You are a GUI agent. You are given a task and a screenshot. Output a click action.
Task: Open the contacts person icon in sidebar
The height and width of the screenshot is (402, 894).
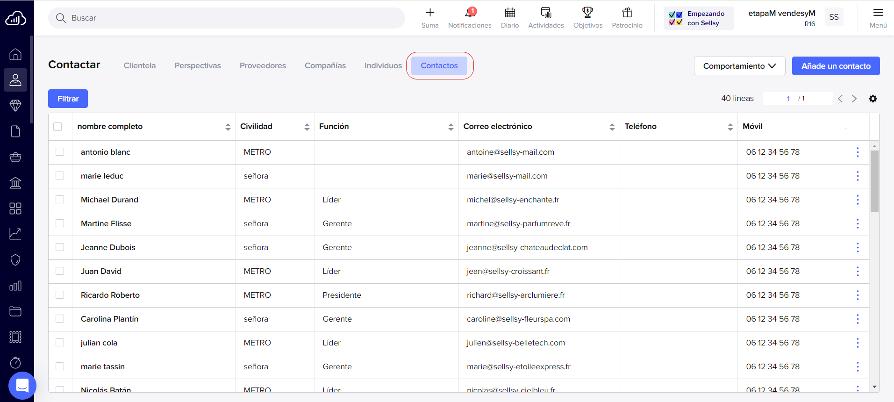point(15,80)
